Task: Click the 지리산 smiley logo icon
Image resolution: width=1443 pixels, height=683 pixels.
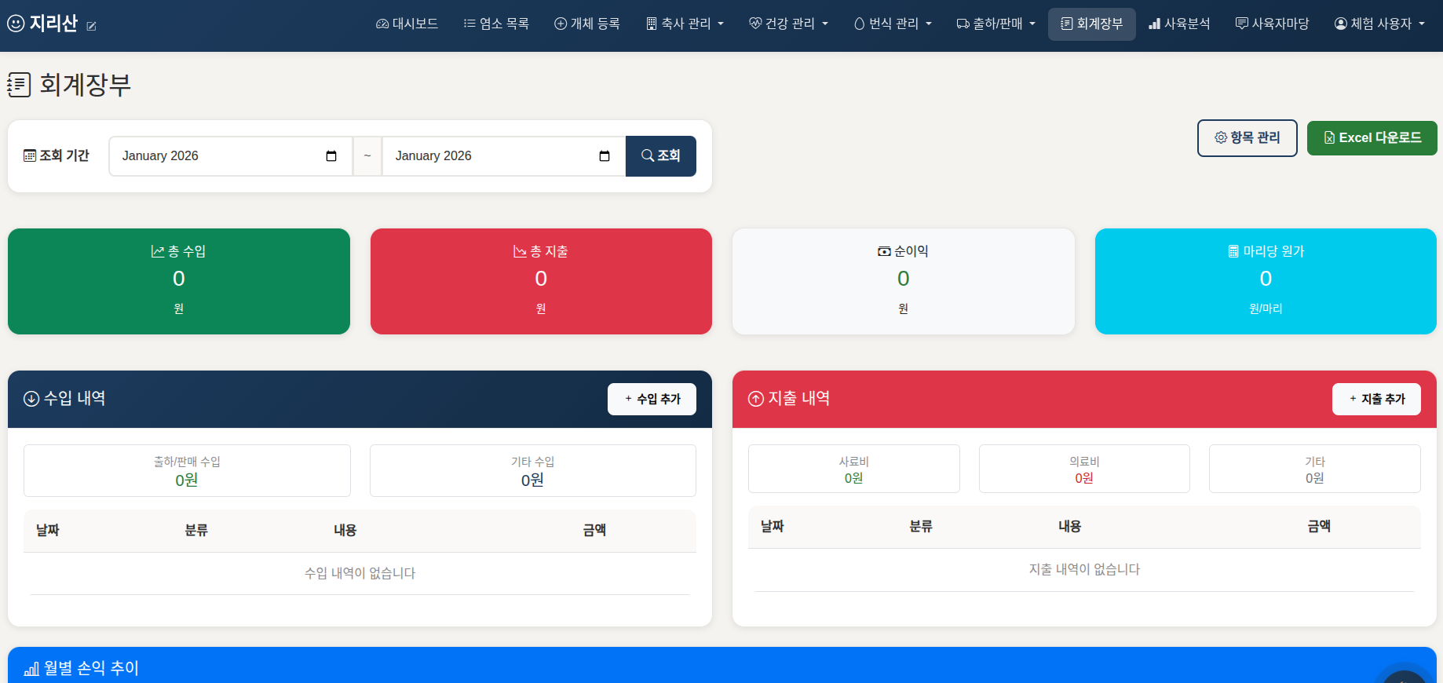Action: 16,24
